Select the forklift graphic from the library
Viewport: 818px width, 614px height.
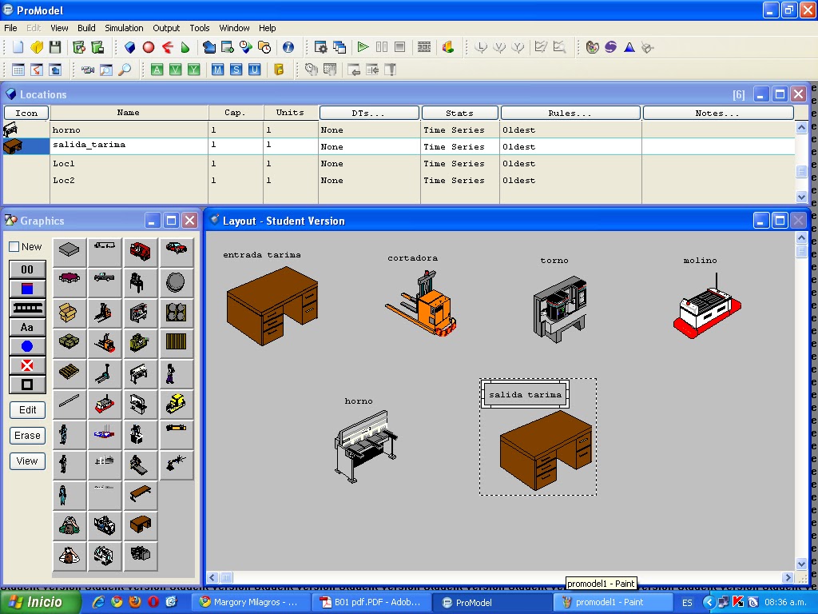point(105,313)
